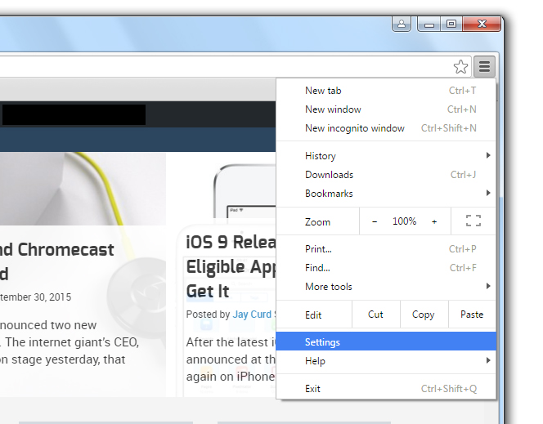Image resolution: width=543 pixels, height=424 pixels.
Task: Select Settings from the menu
Action: pos(322,342)
